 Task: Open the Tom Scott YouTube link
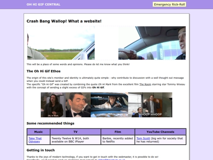click(x=143, y=138)
